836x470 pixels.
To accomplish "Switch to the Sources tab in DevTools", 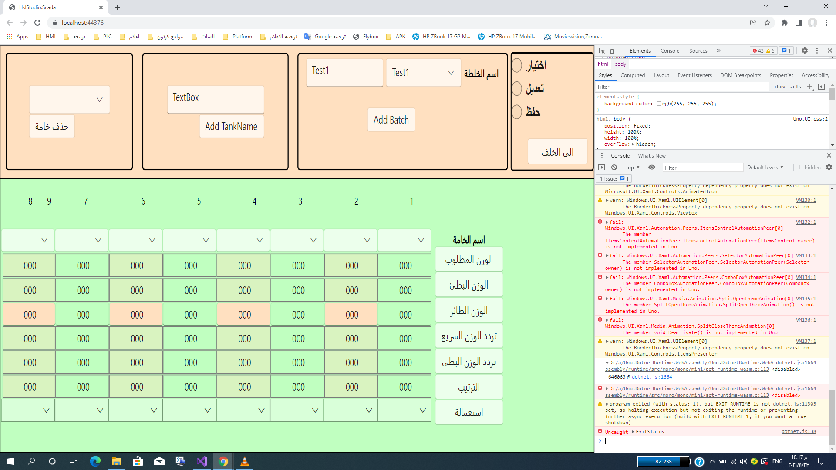I will tap(698, 50).
